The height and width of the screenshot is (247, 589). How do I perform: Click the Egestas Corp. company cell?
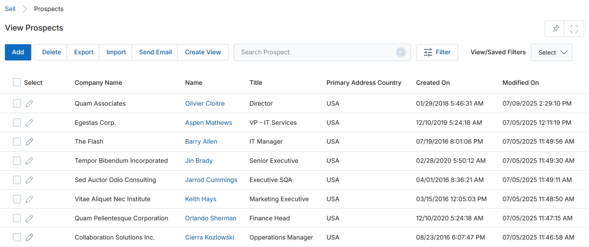click(95, 123)
